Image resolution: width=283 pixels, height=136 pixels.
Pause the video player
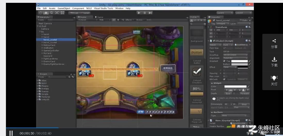11,133
